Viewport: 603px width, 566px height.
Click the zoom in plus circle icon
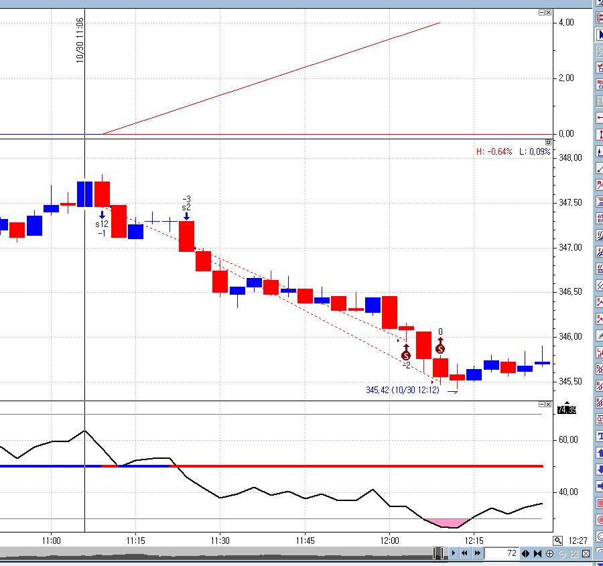(550, 553)
